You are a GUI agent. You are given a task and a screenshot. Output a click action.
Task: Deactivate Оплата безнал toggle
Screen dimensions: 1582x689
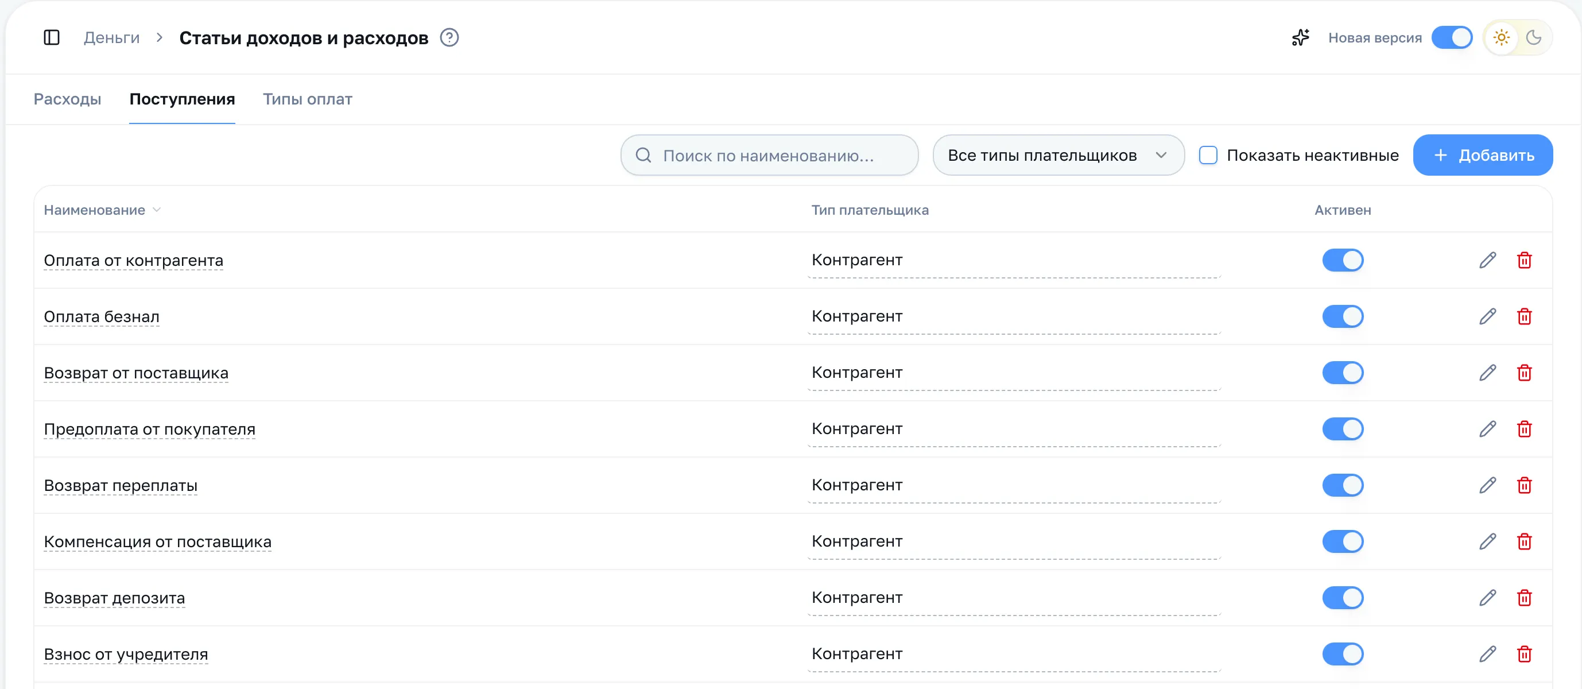click(1342, 317)
